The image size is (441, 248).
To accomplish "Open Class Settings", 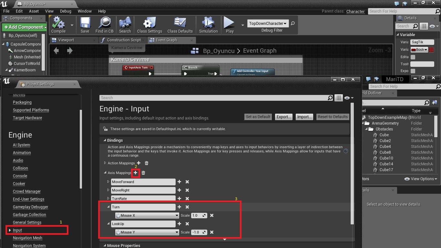I will click(x=149, y=25).
